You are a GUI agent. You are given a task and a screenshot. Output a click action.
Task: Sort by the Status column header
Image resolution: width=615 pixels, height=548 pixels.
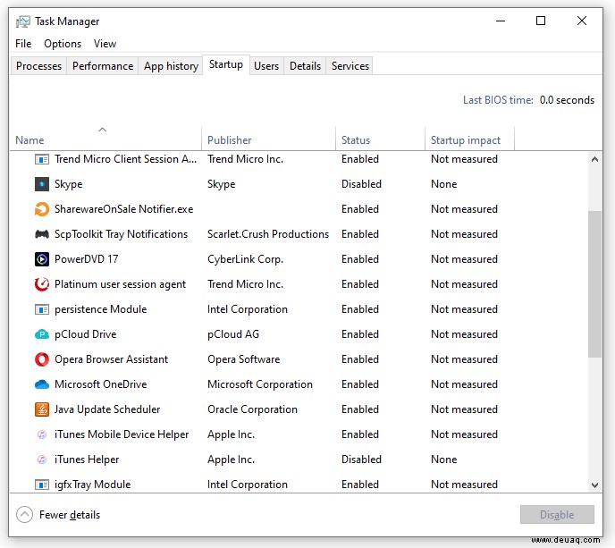381,138
